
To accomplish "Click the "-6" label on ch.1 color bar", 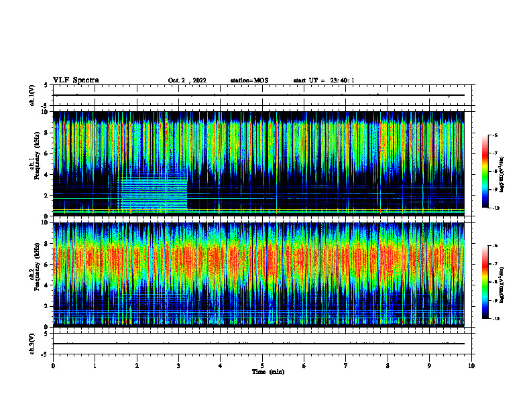I will [495, 135].
